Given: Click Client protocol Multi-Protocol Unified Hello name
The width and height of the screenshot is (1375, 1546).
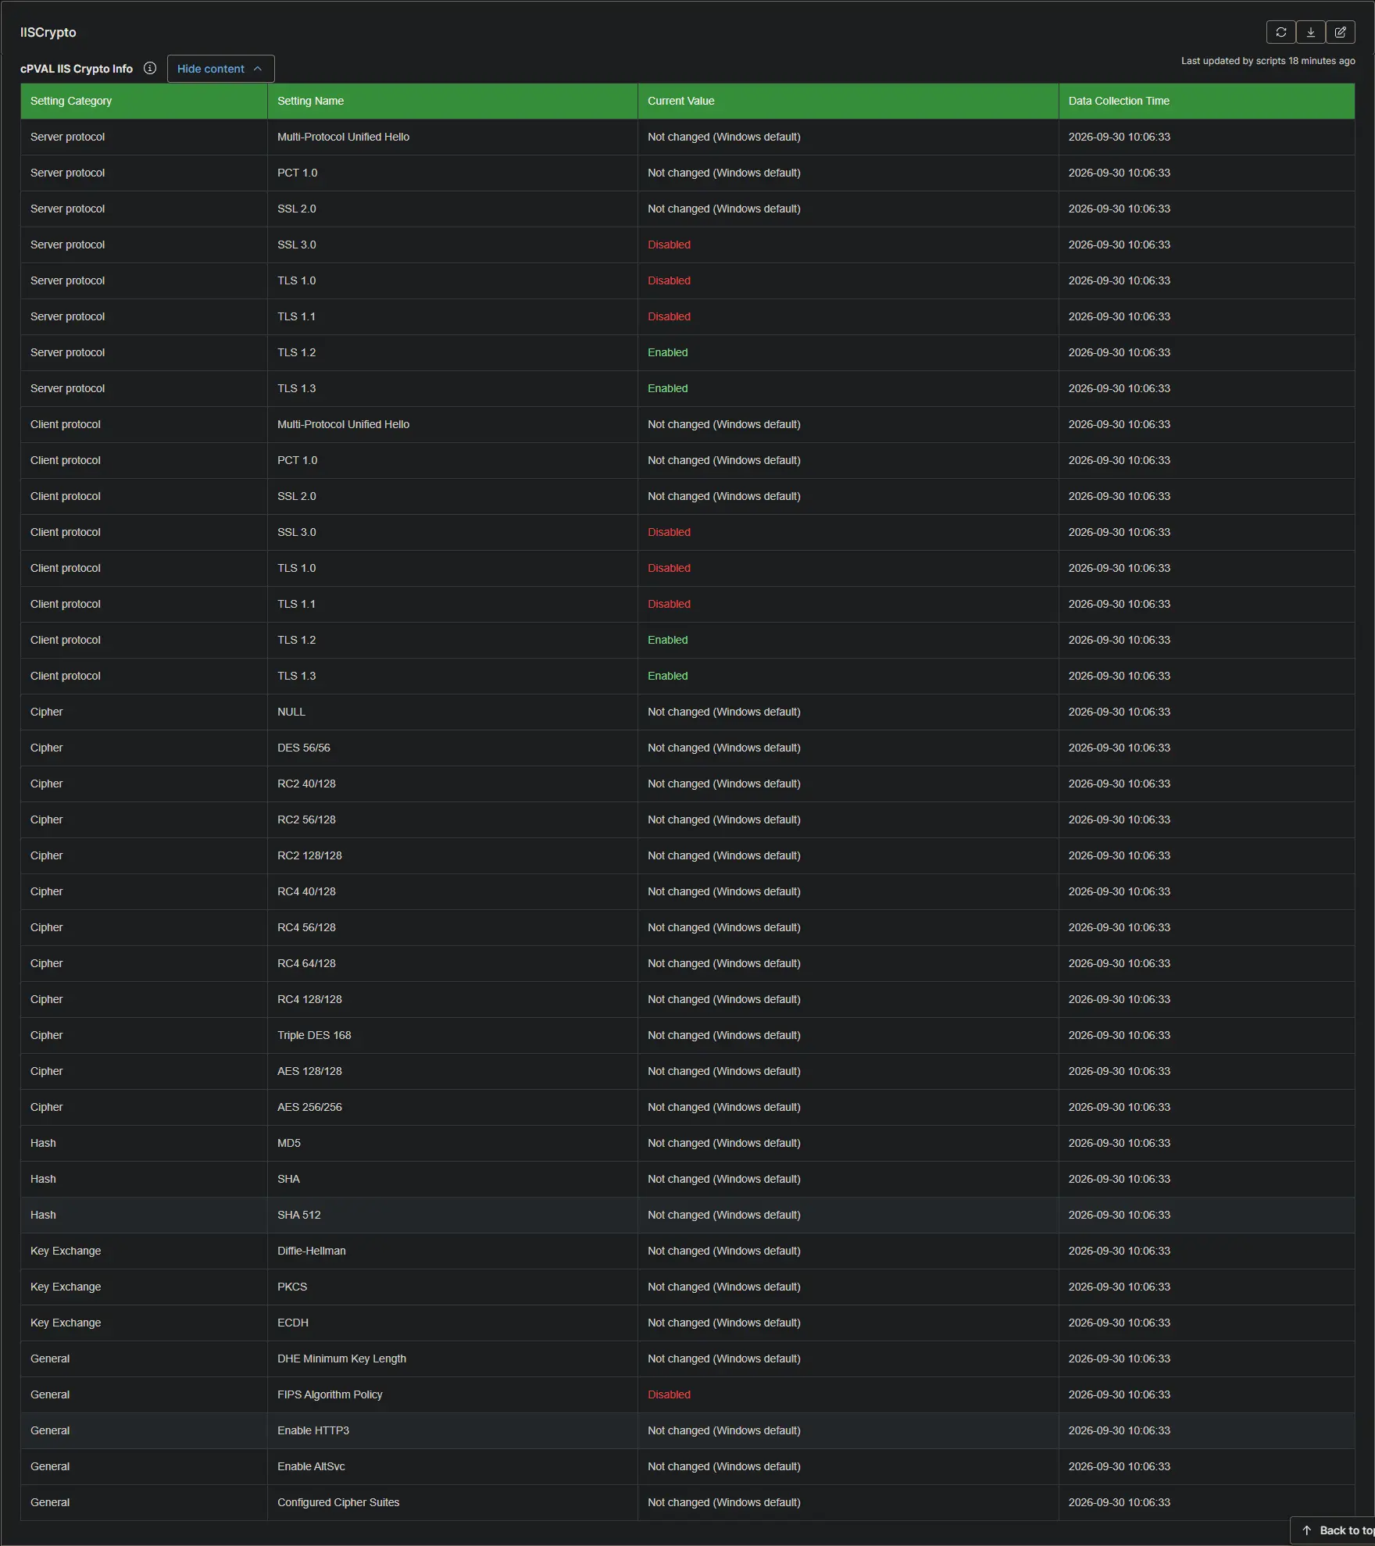Looking at the screenshot, I should (x=343, y=424).
